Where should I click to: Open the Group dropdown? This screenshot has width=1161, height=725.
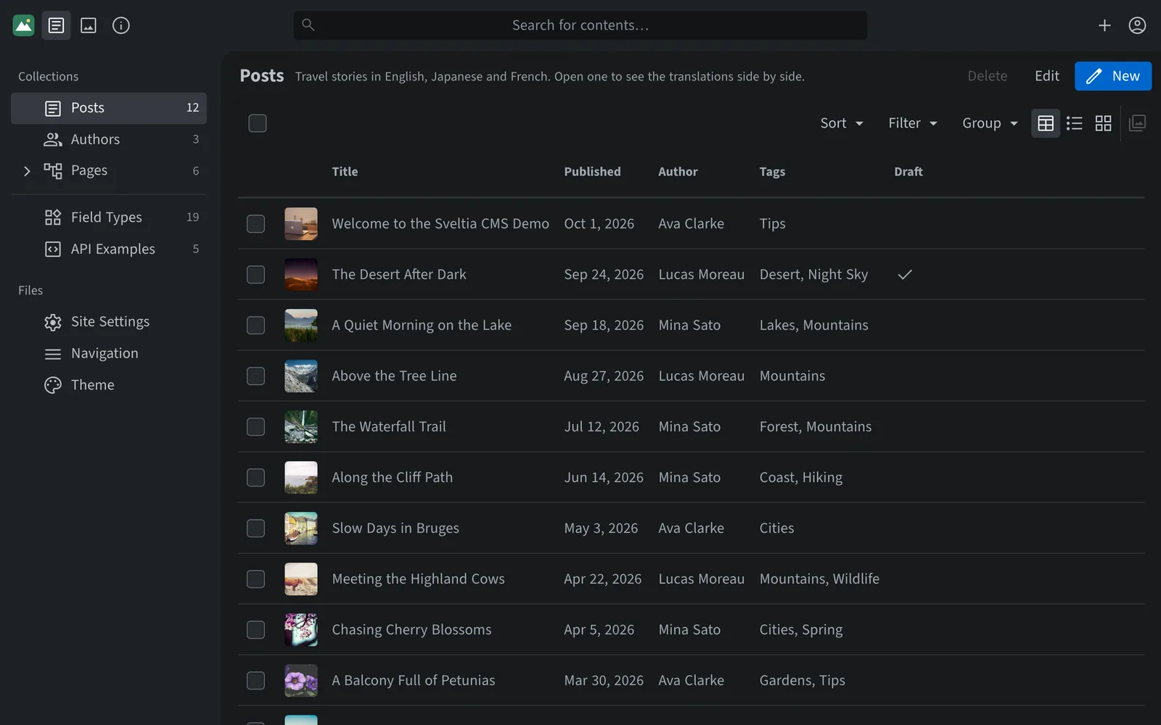click(990, 123)
